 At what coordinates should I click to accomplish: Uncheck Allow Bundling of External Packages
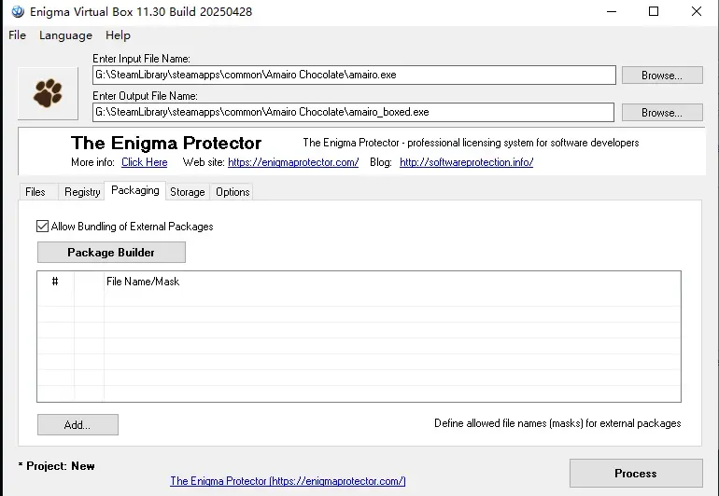[x=42, y=227]
